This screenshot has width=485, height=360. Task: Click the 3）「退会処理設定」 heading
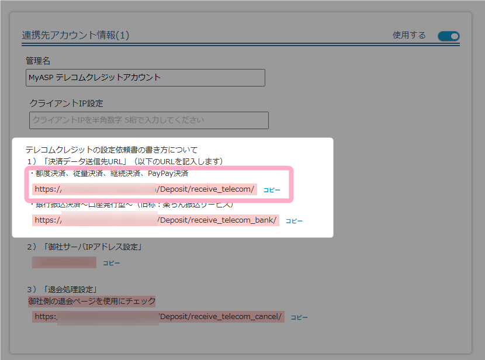61,289
